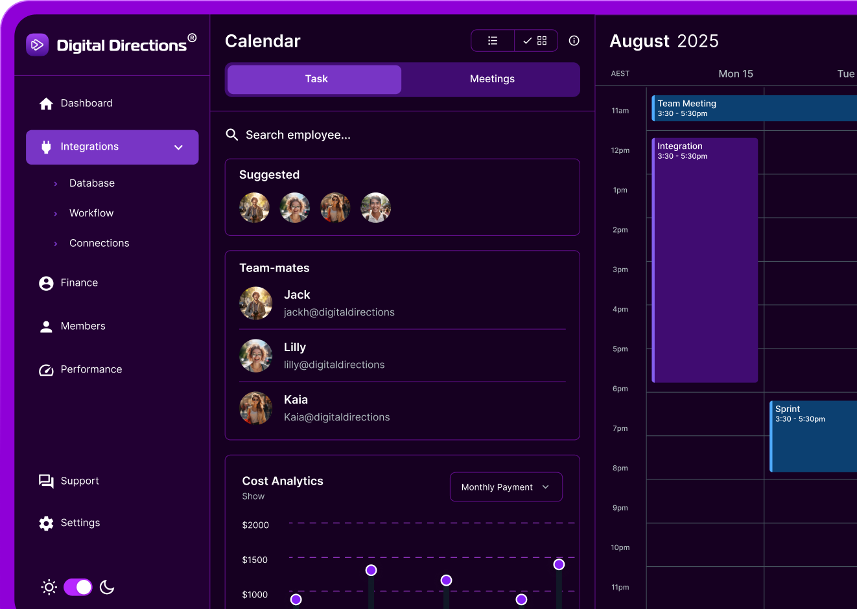Expand the Database chevron
This screenshot has height=609, width=857.
tap(56, 184)
